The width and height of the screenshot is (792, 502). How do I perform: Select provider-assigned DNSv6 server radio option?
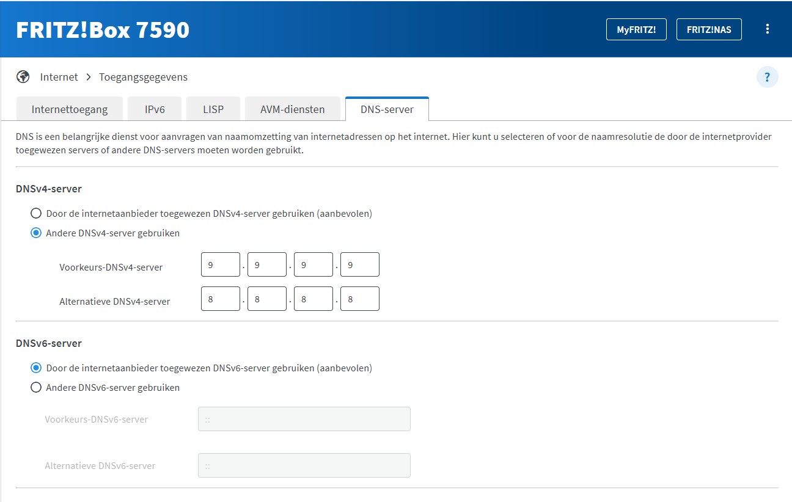36,368
